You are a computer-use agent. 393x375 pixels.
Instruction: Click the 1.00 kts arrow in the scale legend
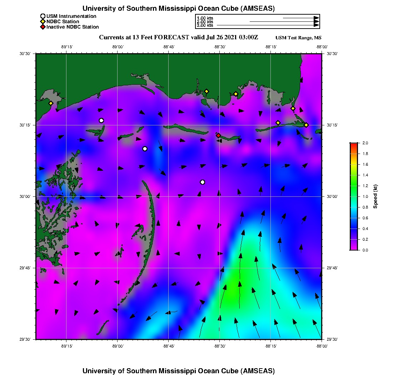pos(301,18)
